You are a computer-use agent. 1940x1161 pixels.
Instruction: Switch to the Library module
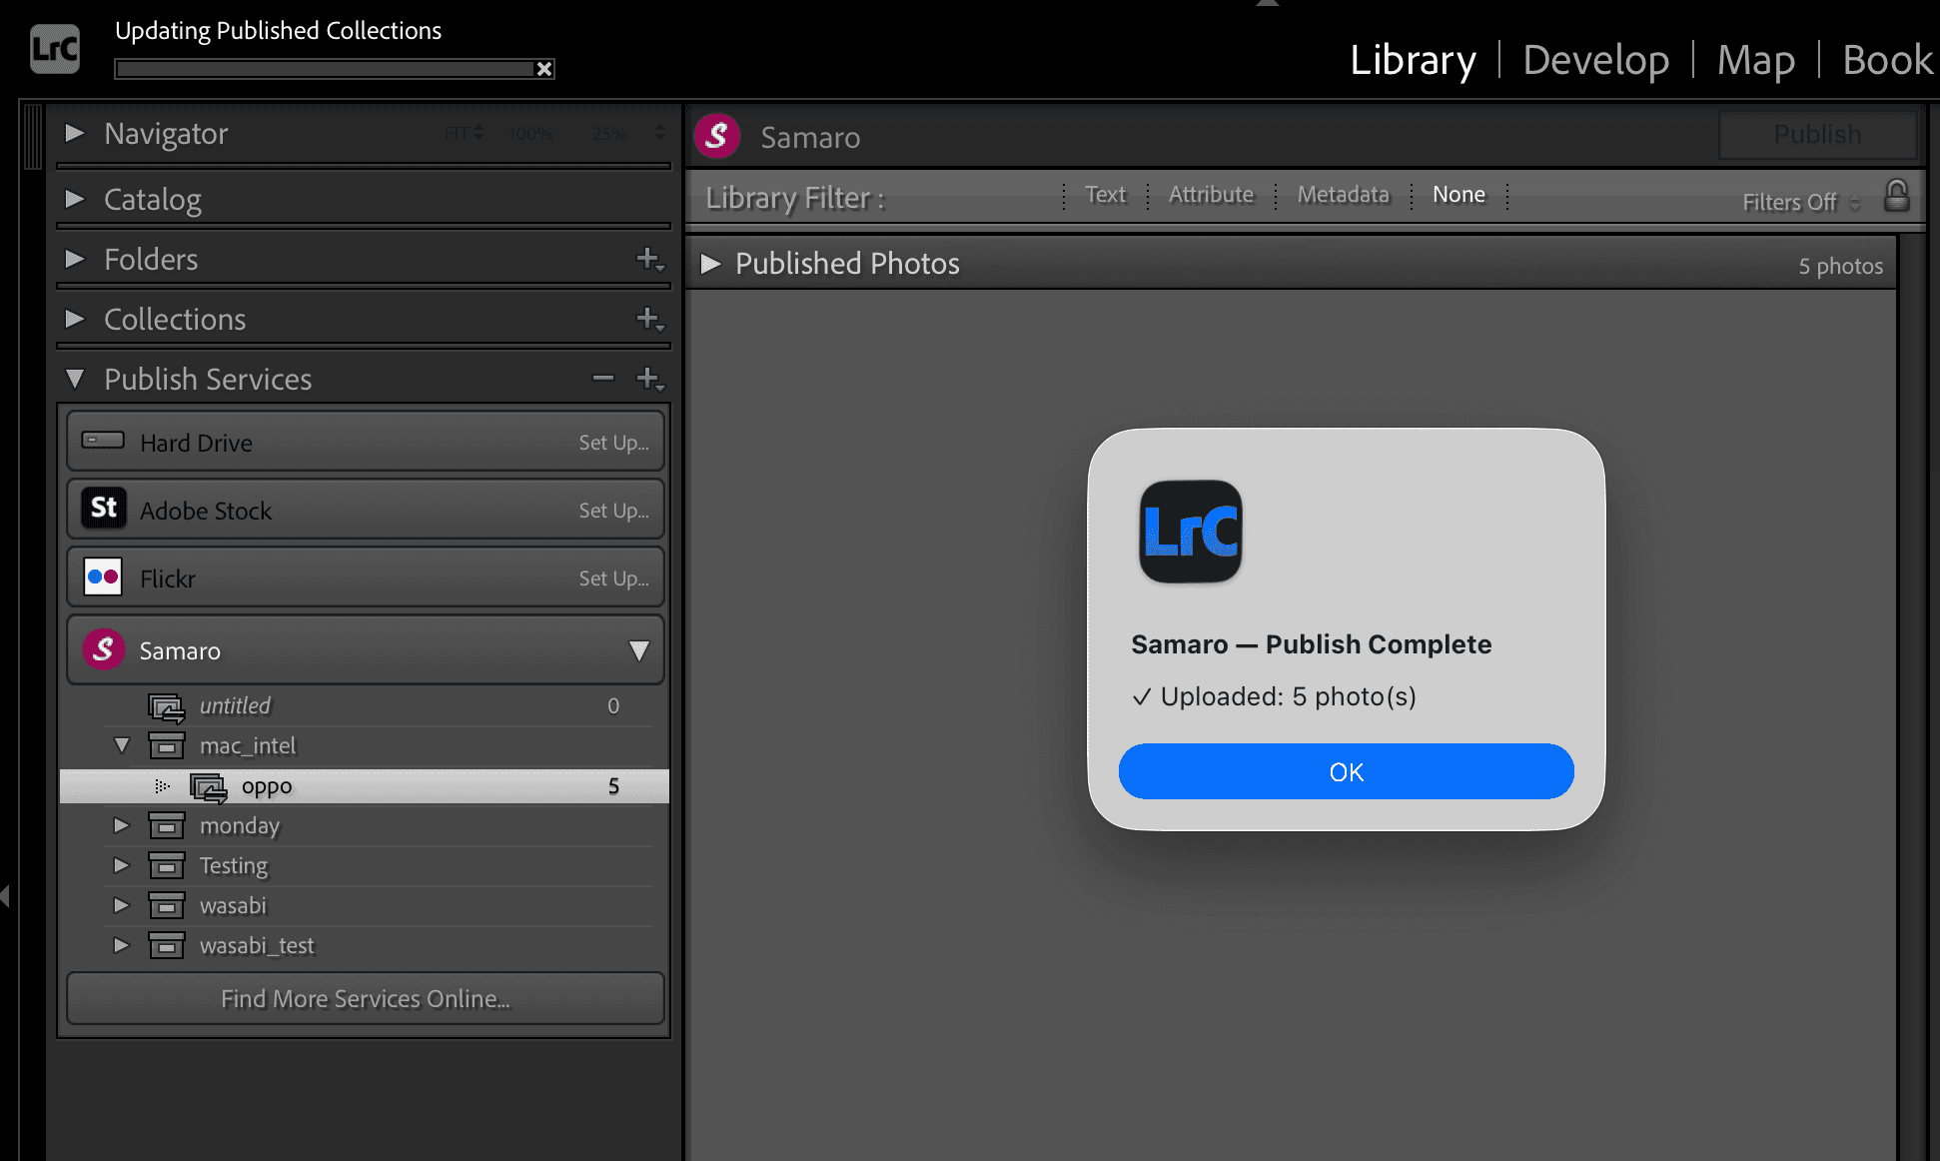(x=1413, y=60)
